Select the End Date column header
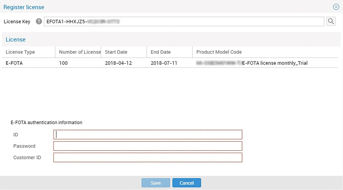The width and height of the screenshot is (343, 190). (170, 52)
